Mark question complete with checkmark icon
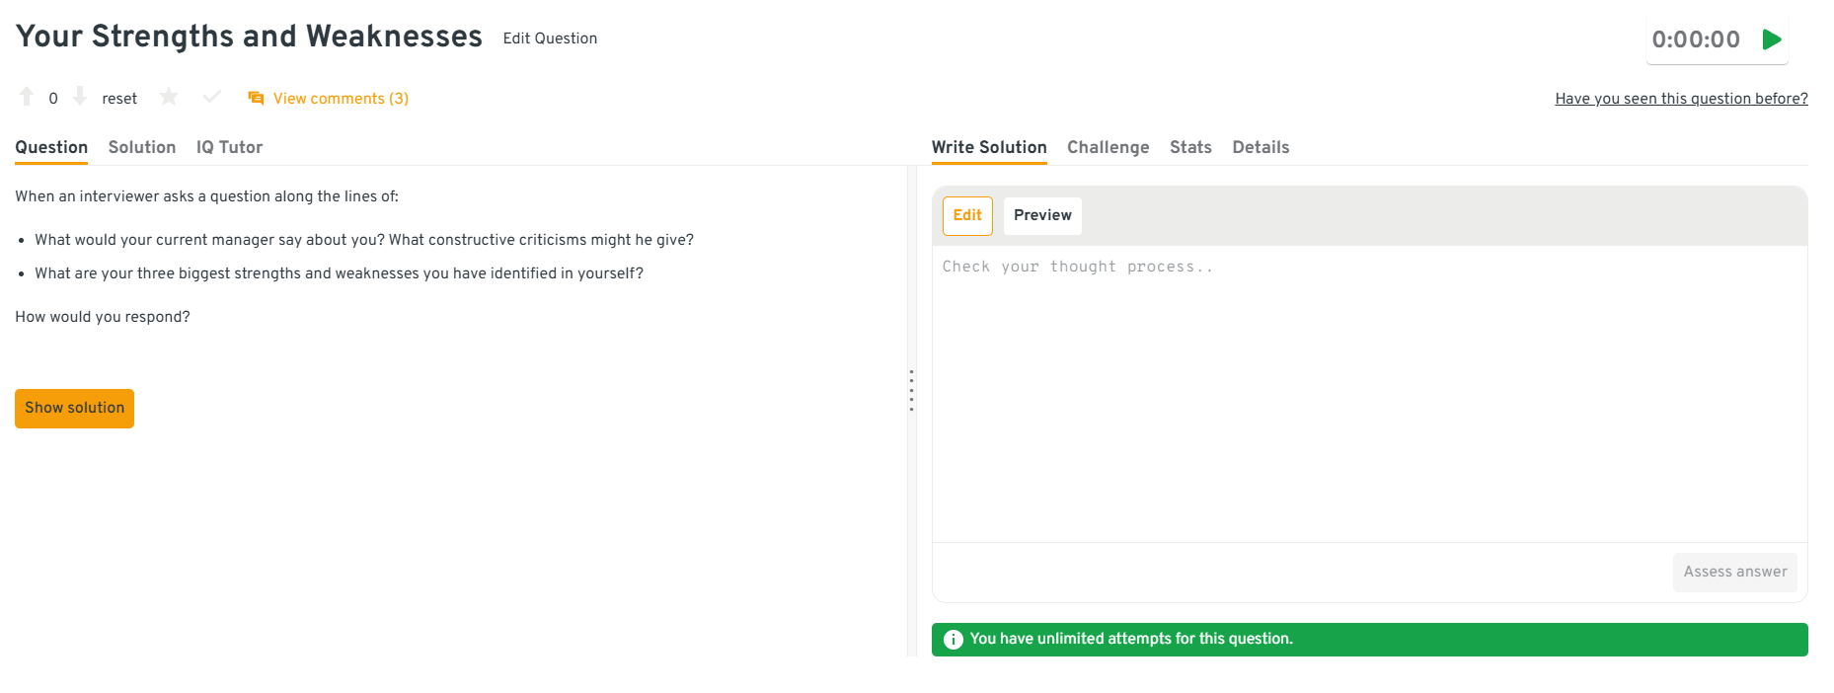 pyautogui.click(x=211, y=97)
